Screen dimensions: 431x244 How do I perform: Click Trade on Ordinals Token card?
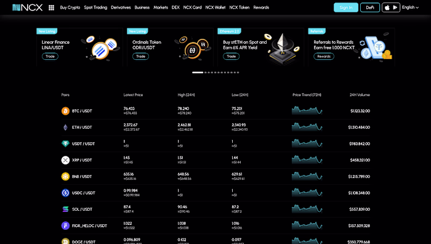pyautogui.click(x=141, y=57)
